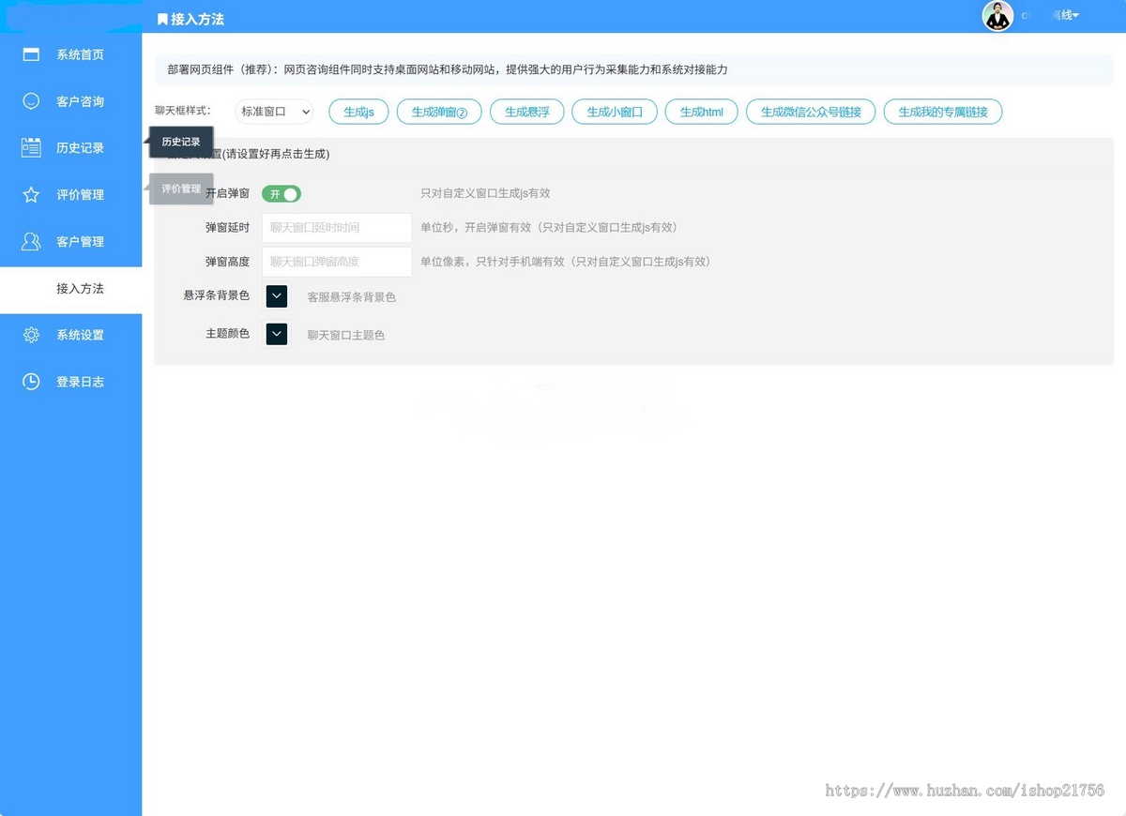Click the 生成悬浮 button
This screenshot has height=816, width=1126.
pos(526,112)
